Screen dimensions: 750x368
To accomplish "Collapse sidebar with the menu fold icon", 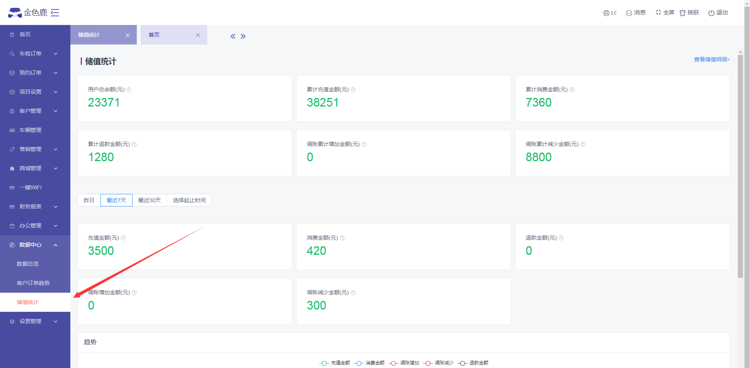I will click(55, 13).
